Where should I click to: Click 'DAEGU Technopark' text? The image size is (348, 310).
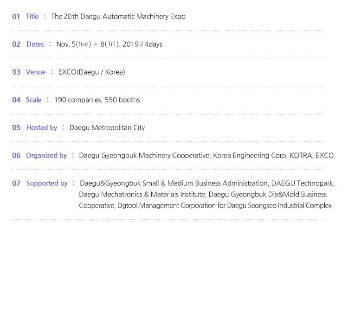point(302,183)
